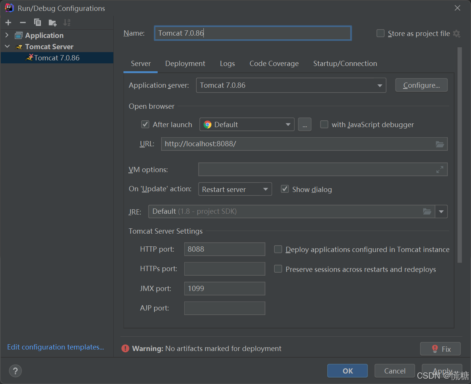Confirm with the OK button
Screen dimensions: 471x384
coord(348,371)
